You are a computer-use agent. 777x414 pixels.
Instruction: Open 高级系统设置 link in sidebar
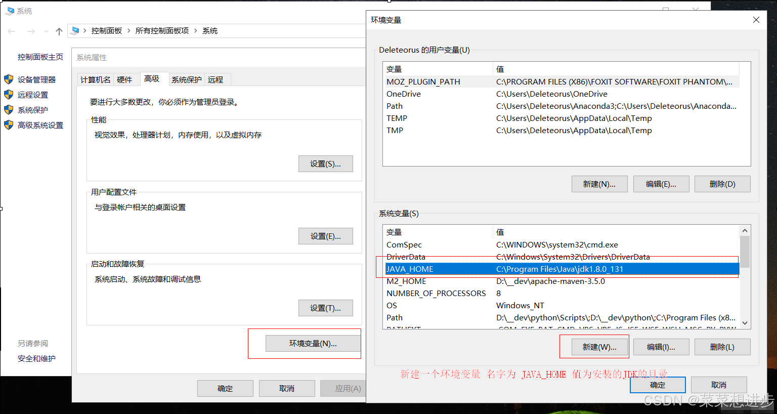[40, 125]
